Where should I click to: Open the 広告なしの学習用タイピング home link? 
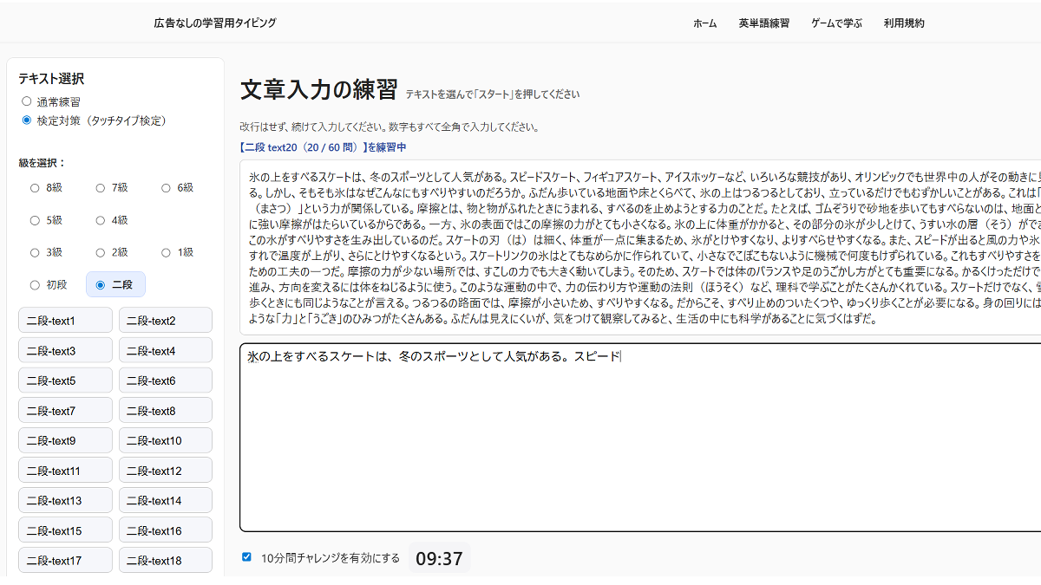coord(213,23)
